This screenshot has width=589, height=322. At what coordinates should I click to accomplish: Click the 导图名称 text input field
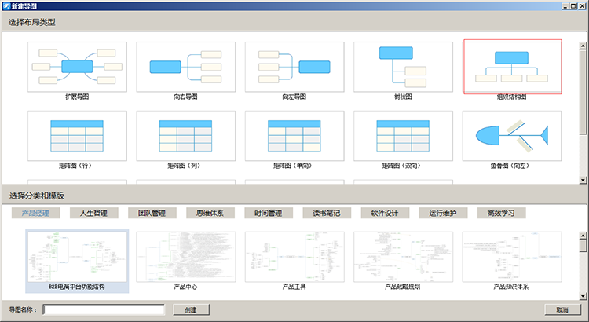coord(104,309)
